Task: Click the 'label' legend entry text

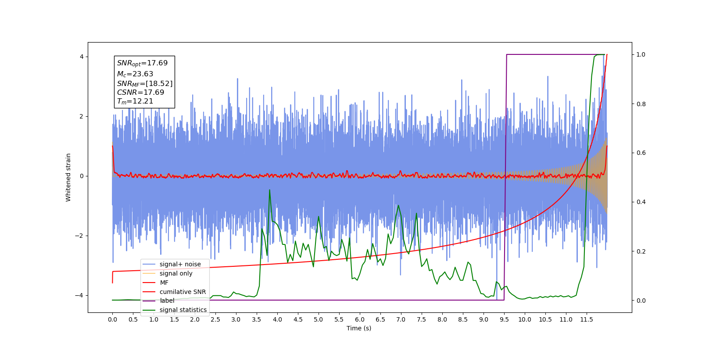Action: pyautogui.click(x=167, y=301)
